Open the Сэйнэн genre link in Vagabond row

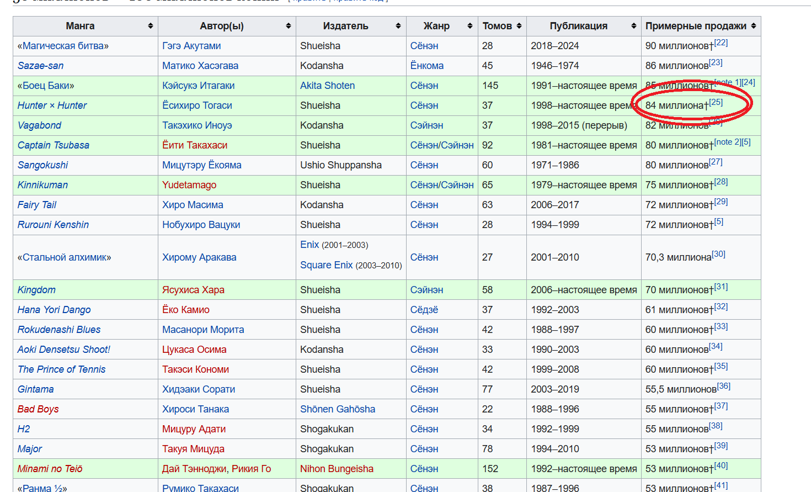[427, 125]
